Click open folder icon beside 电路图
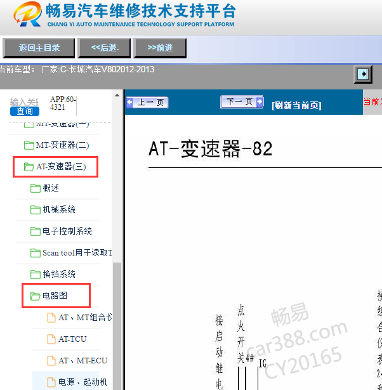The height and width of the screenshot is (390, 382). (x=36, y=296)
